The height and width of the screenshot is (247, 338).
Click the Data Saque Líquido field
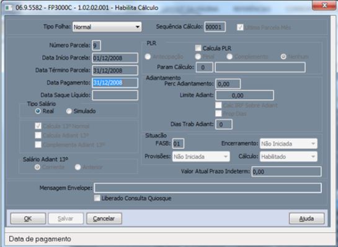[x=115, y=96]
